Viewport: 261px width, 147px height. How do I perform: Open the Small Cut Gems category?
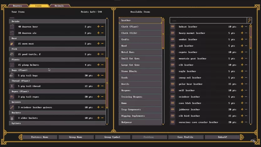click(140, 58)
